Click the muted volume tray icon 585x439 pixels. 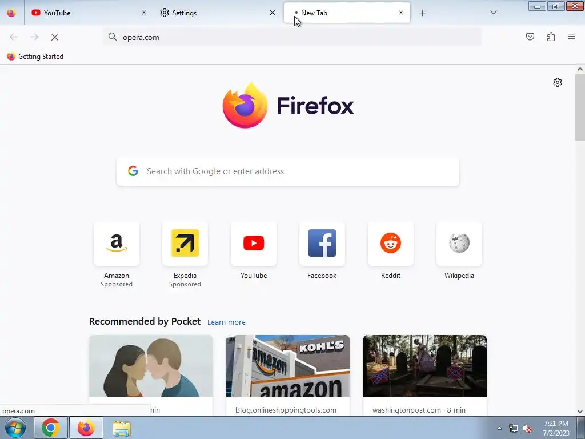click(x=527, y=428)
